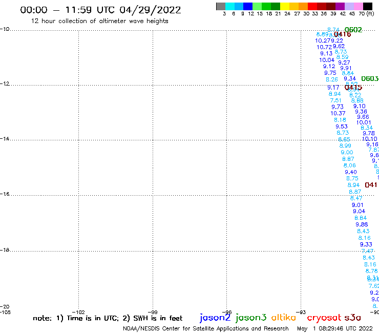Click the note about UTC time and SWH feet

pos(108,318)
